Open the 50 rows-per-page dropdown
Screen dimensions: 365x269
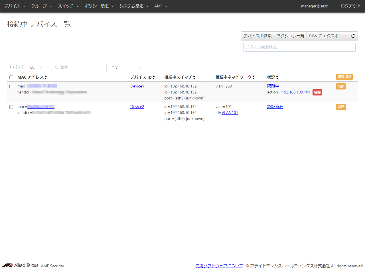pos(36,68)
